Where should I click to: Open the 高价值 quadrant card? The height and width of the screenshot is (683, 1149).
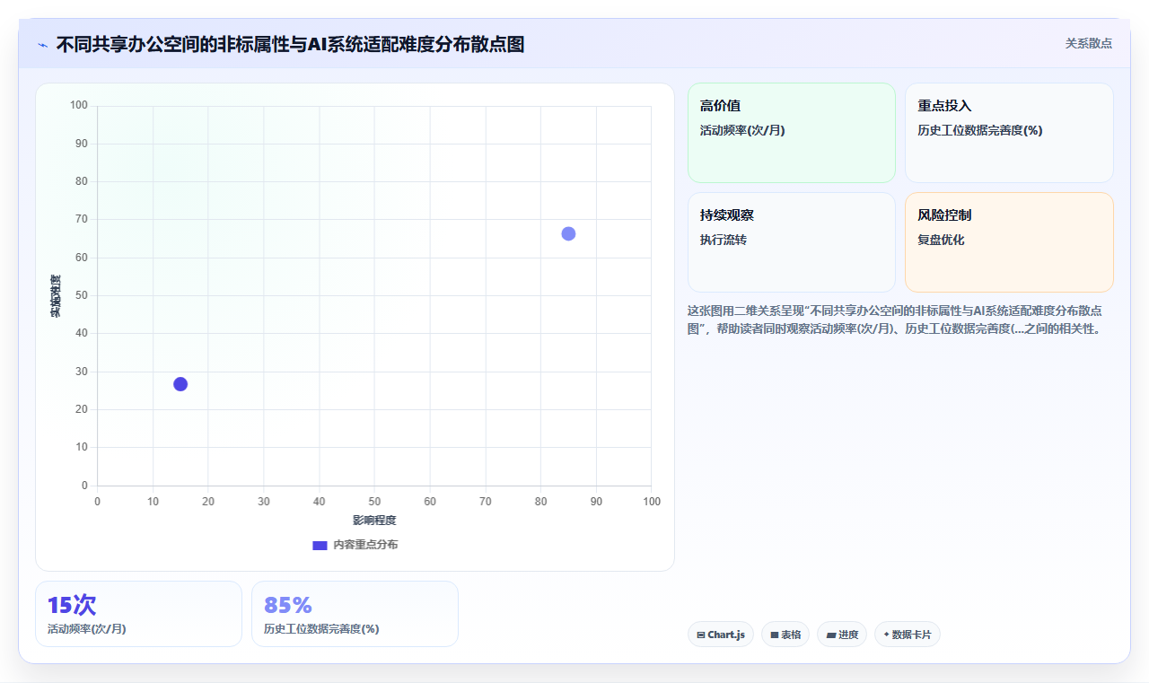point(792,133)
